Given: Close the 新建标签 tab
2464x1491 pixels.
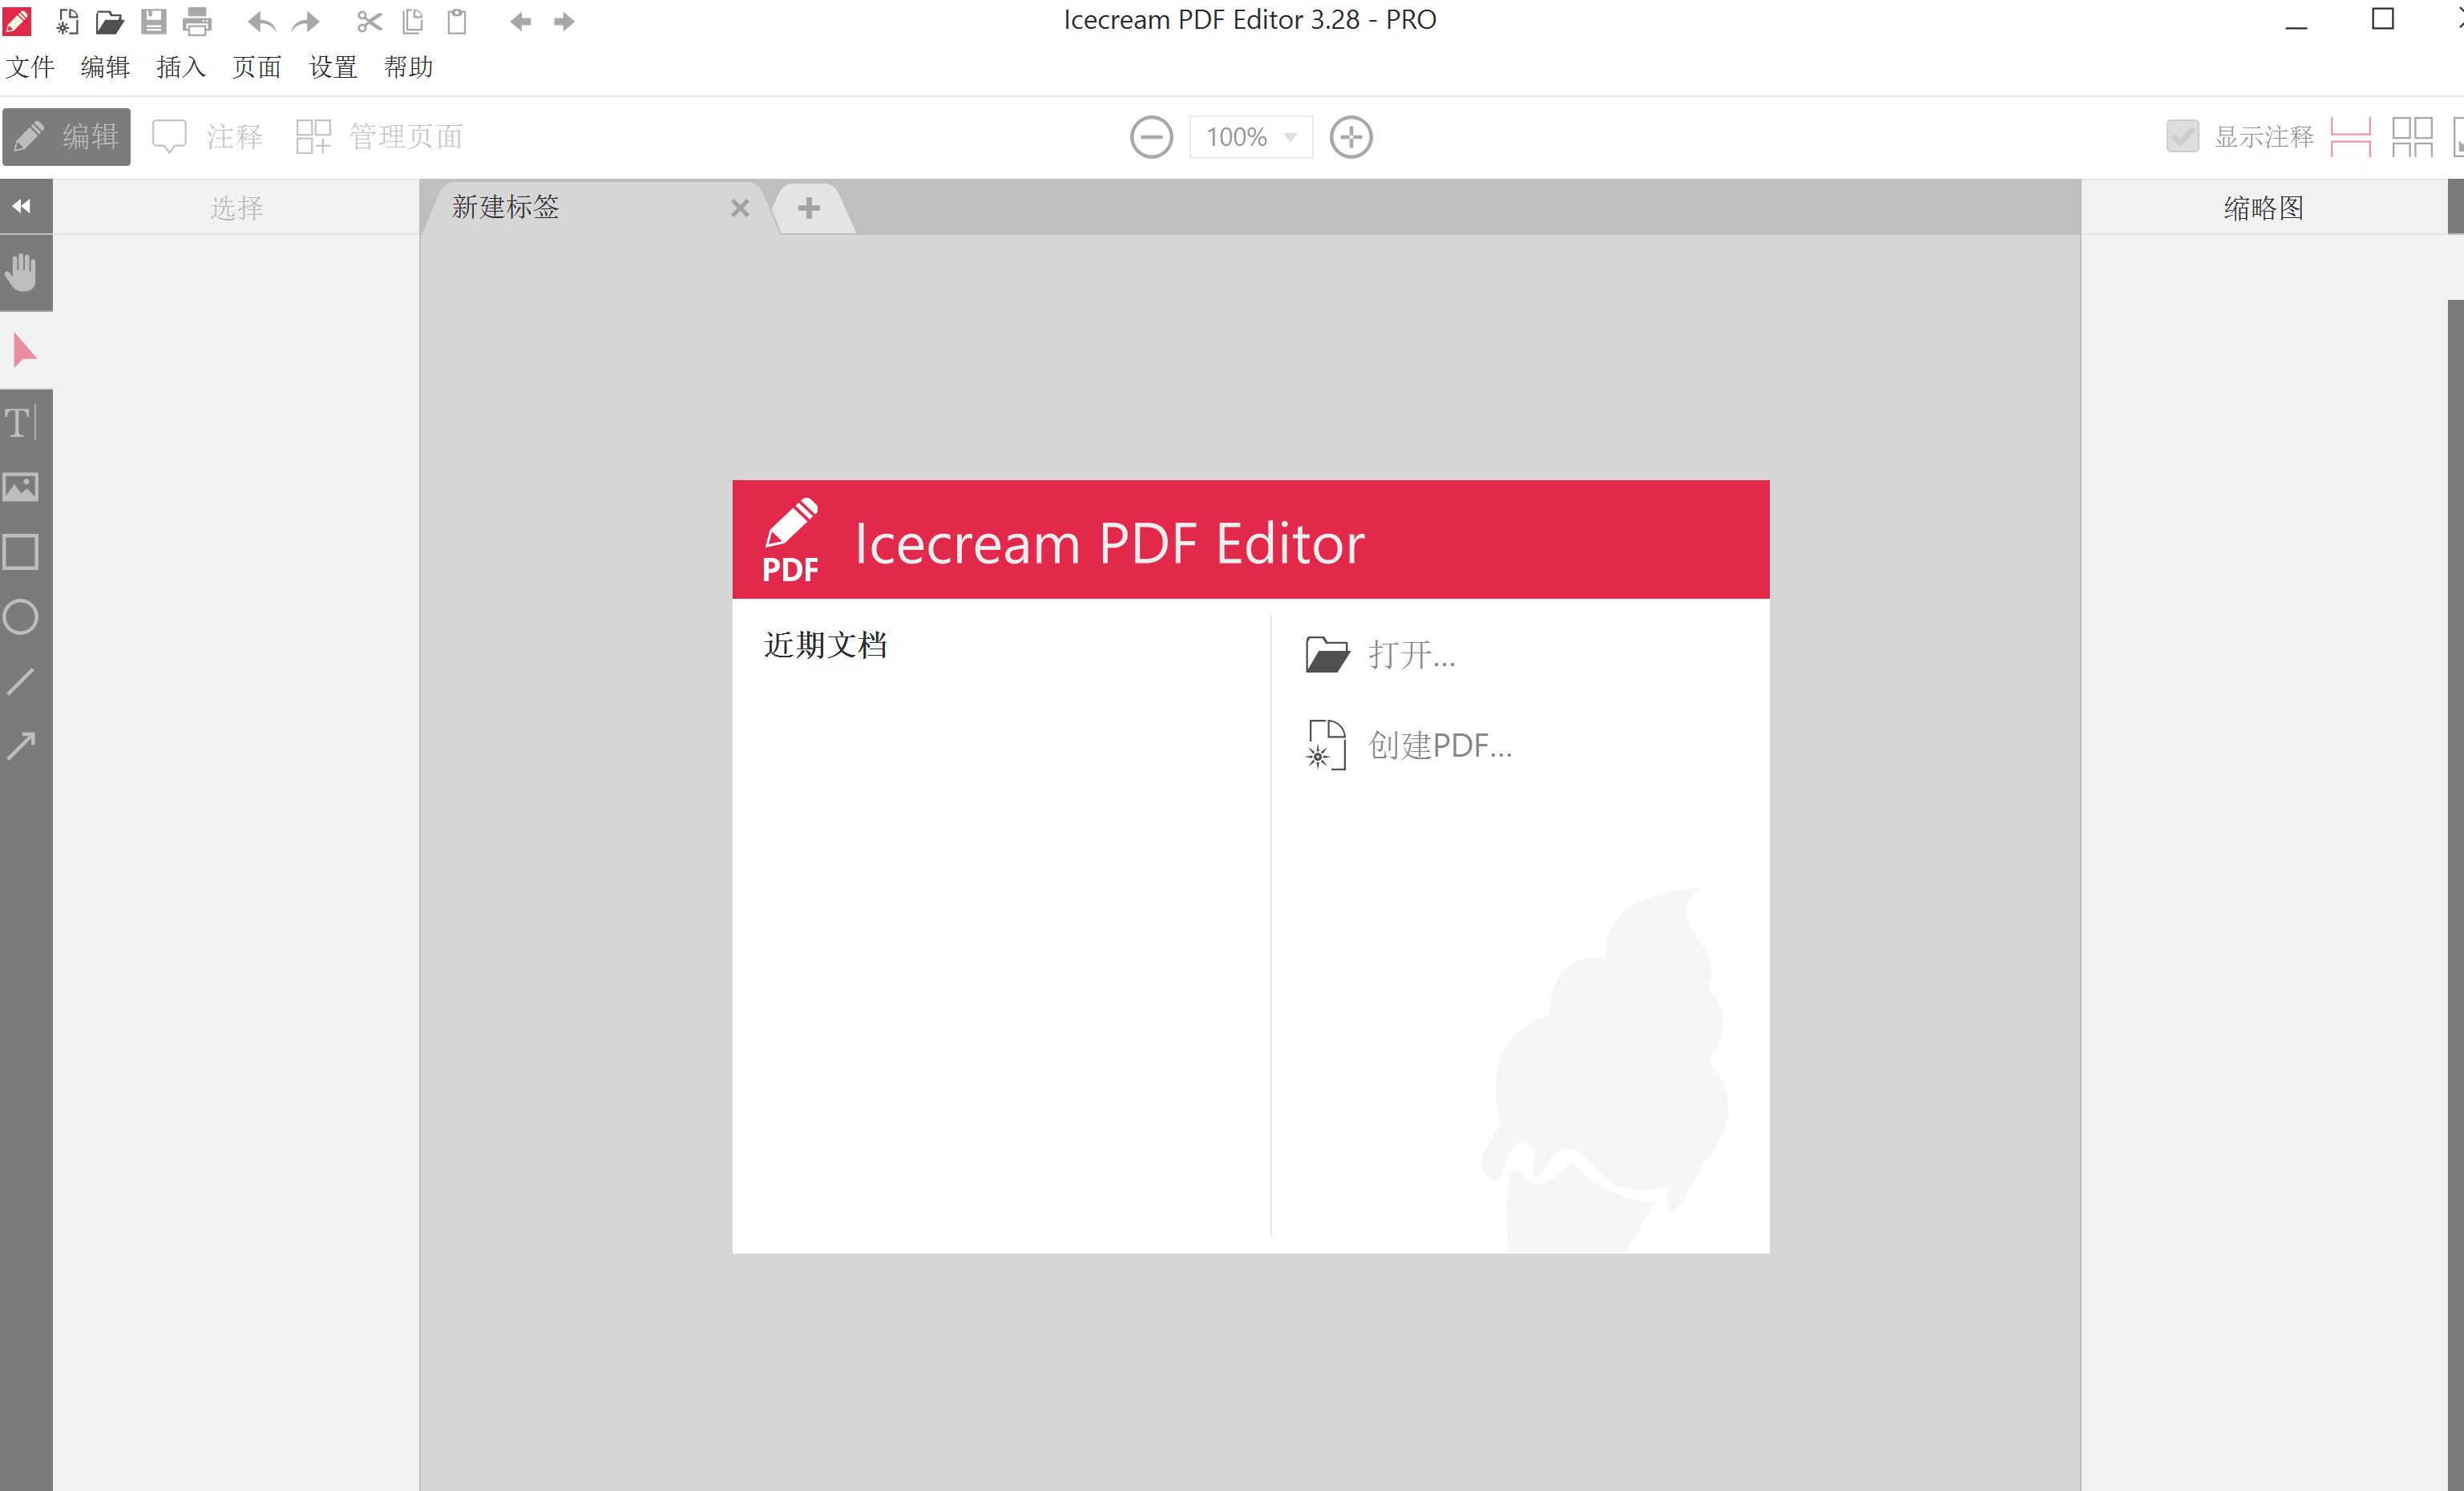Looking at the screenshot, I should tap(740, 208).
